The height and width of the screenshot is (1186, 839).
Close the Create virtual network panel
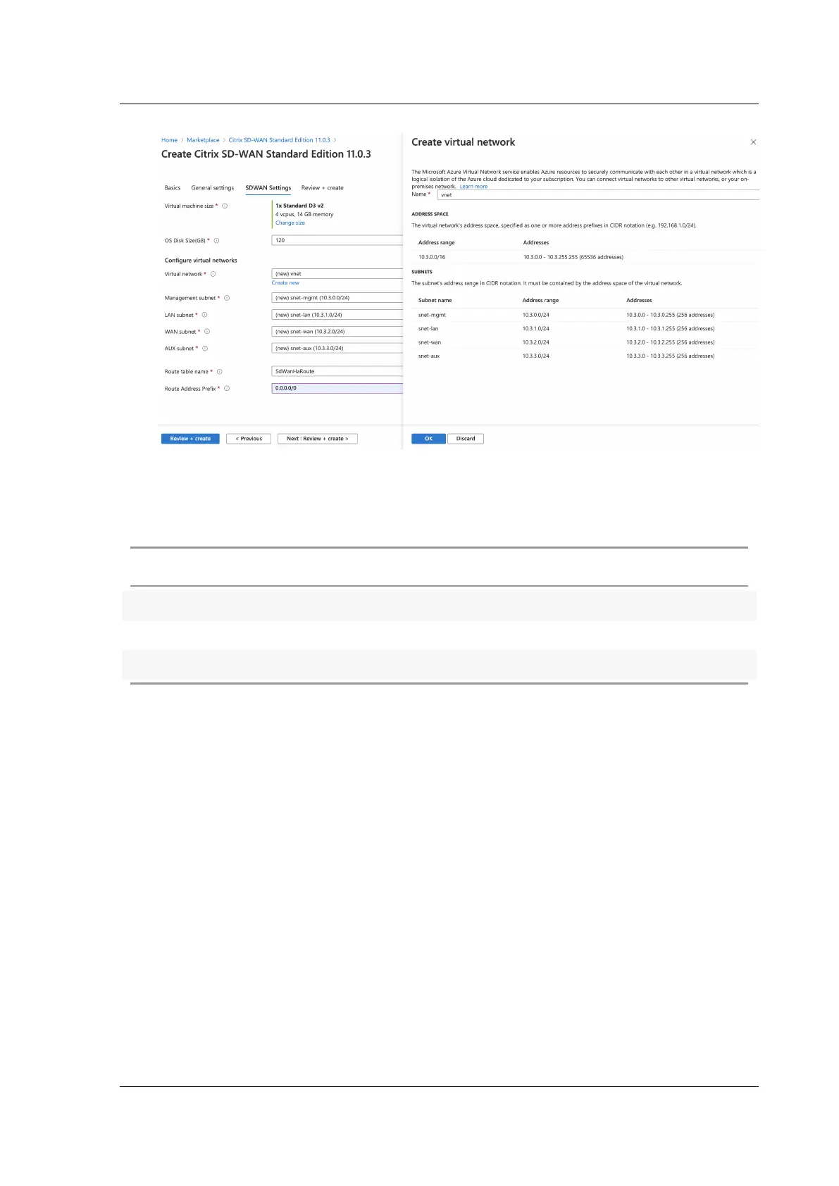pyautogui.click(x=753, y=142)
